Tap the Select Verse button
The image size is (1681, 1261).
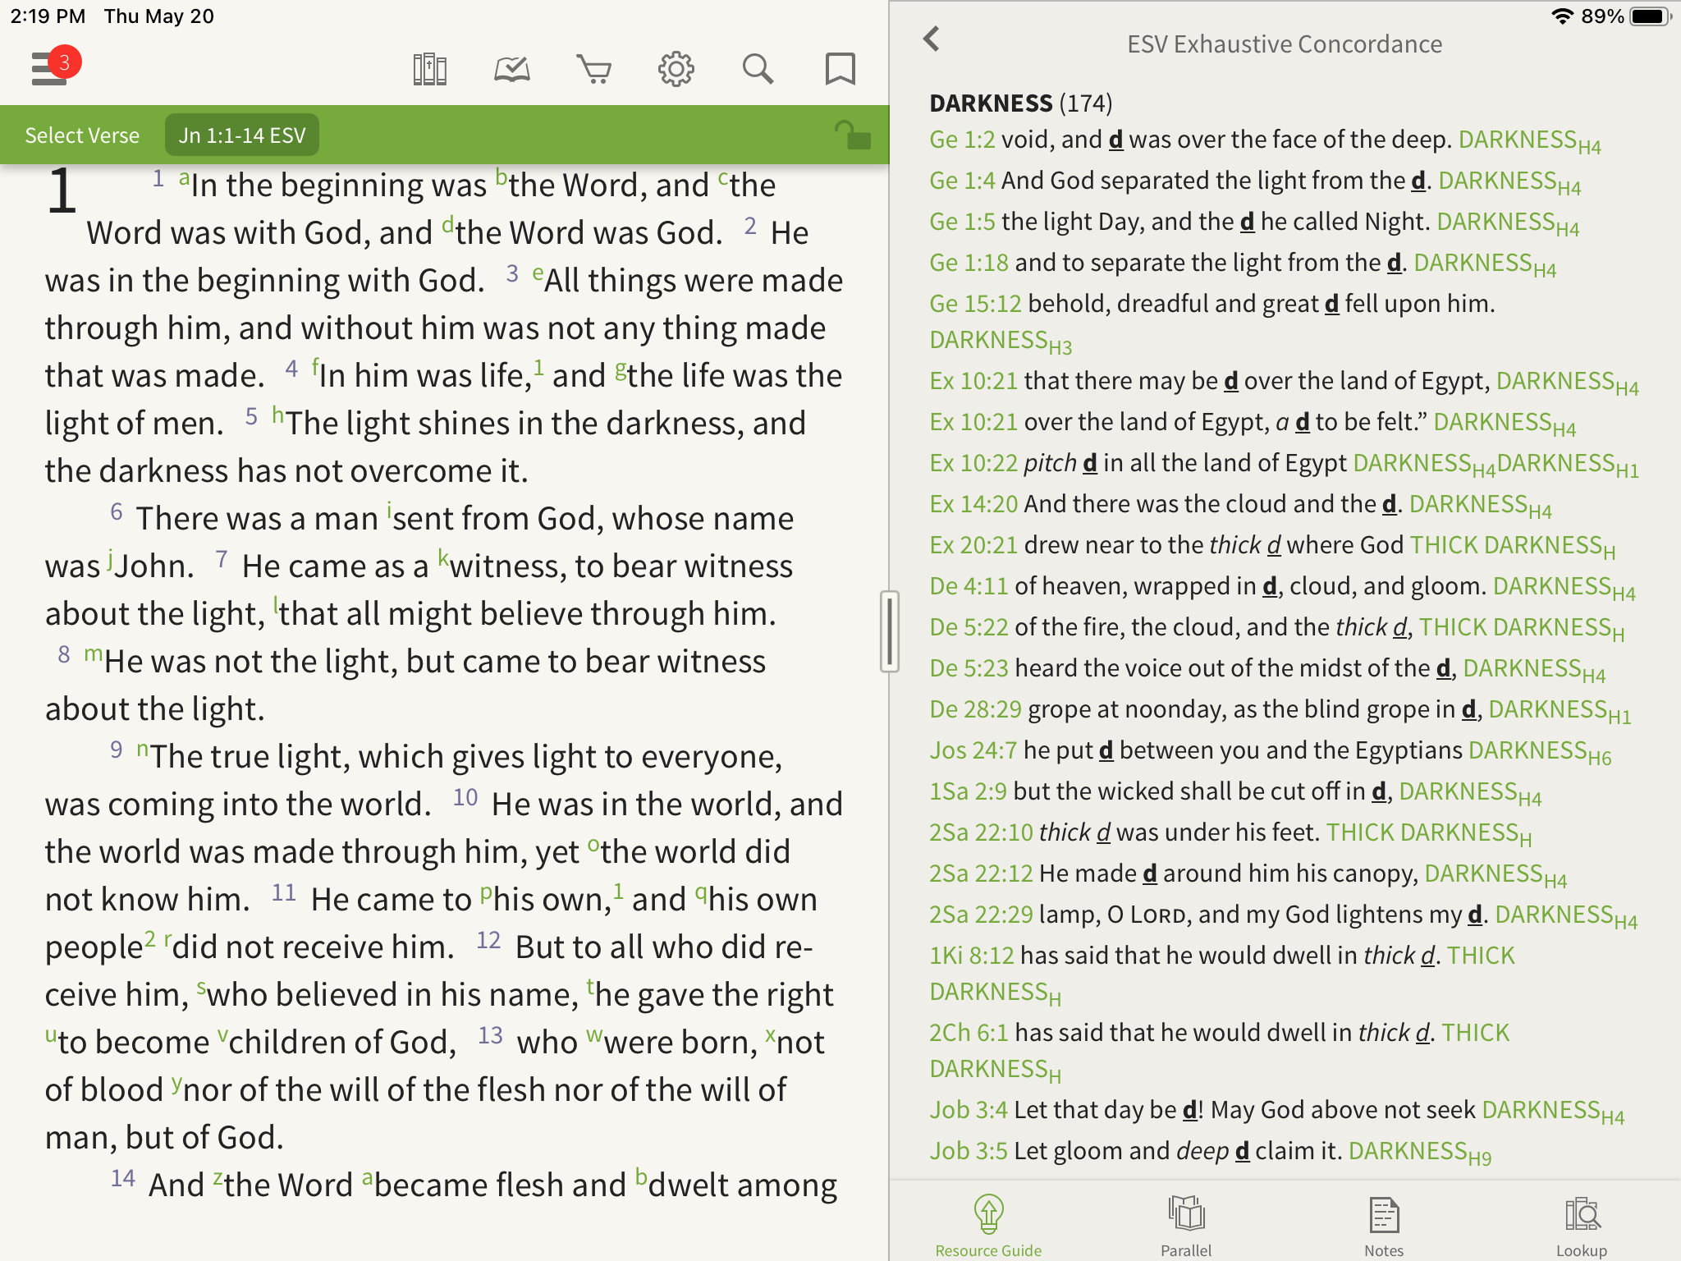coord(82,135)
